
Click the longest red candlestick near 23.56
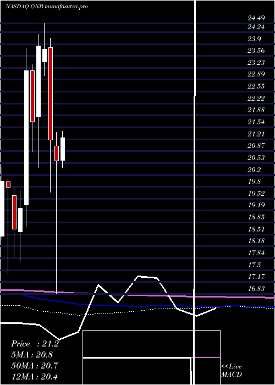[51, 94]
